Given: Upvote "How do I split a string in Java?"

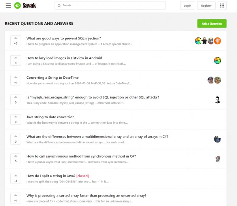Looking at the screenshot, I should tap(16, 176).
